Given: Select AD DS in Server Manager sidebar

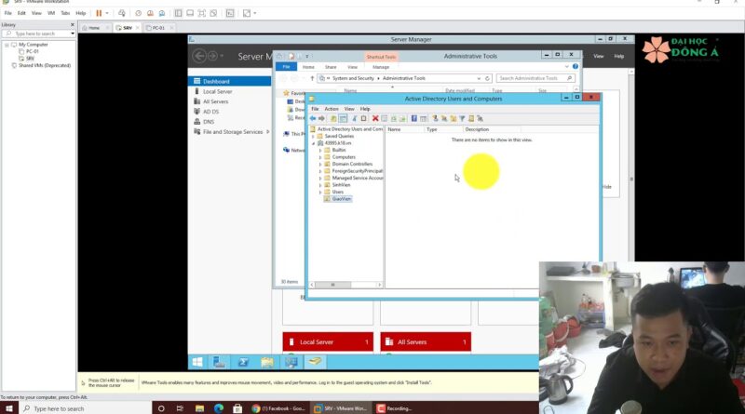Looking at the screenshot, I should [x=210, y=112].
